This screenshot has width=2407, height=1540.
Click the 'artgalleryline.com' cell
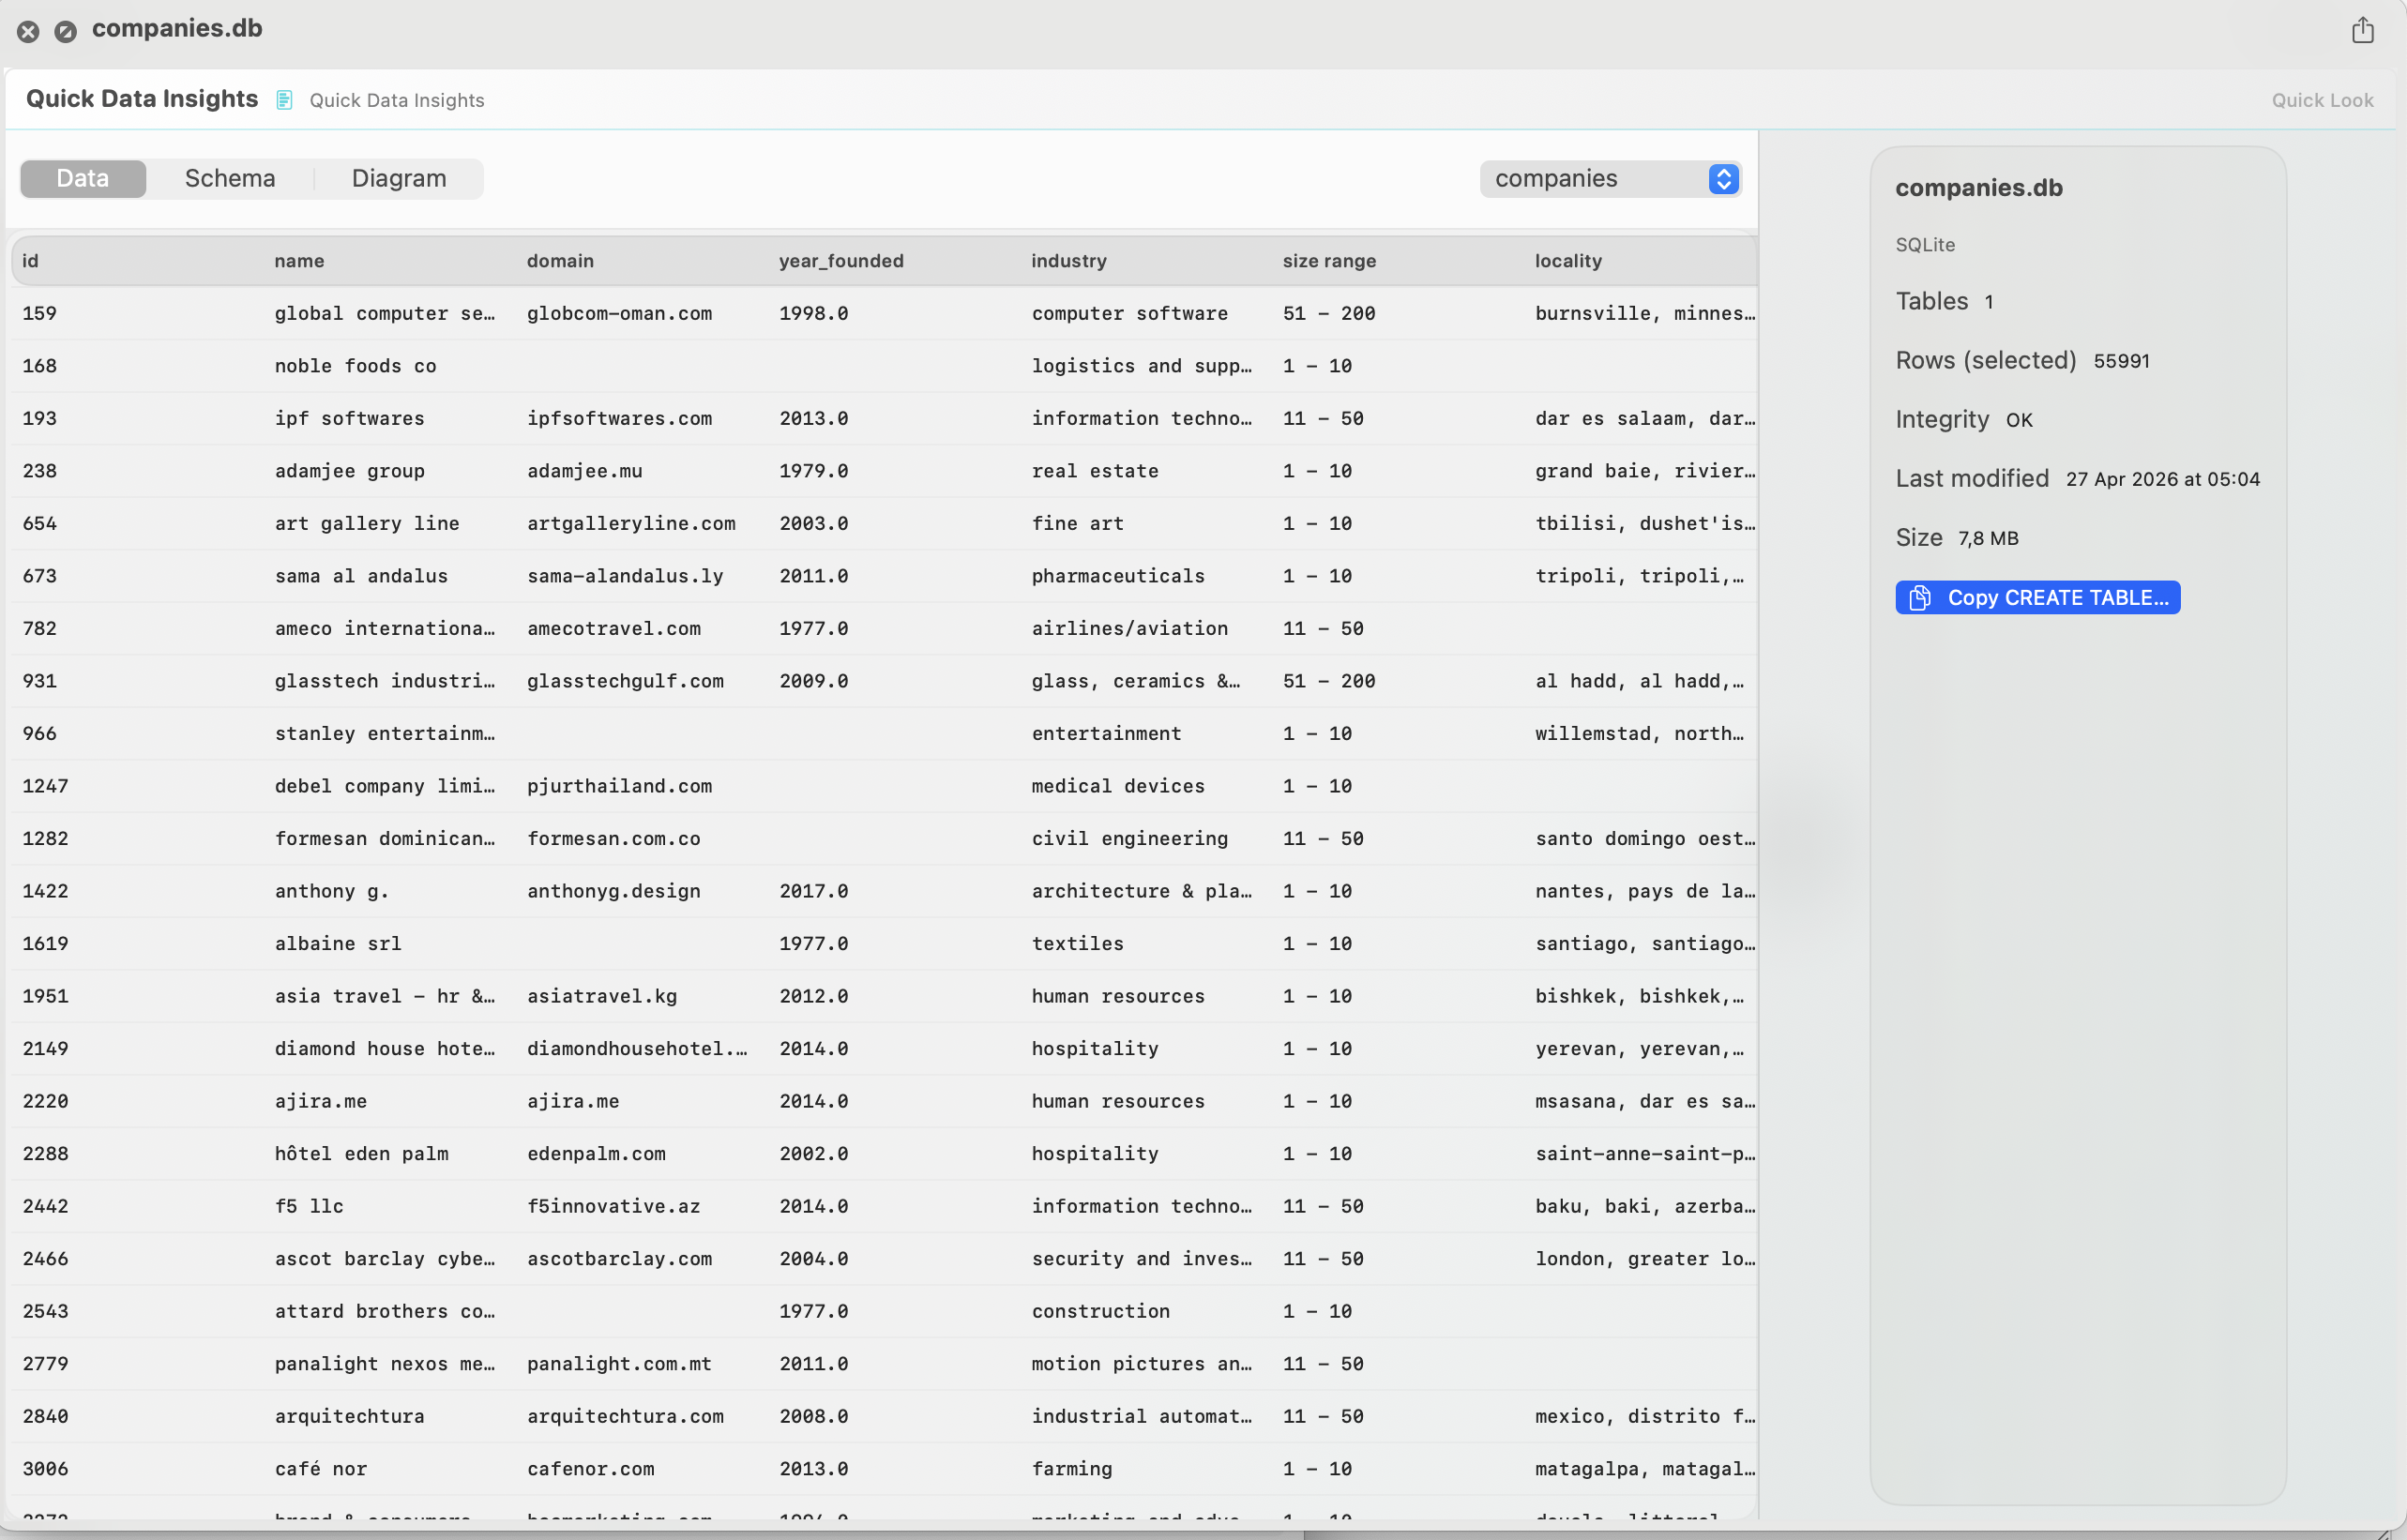pyautogui.click(x=631, y=524)
